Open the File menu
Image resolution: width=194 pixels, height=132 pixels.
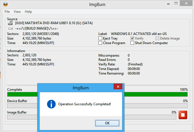(x=7, y=12)
